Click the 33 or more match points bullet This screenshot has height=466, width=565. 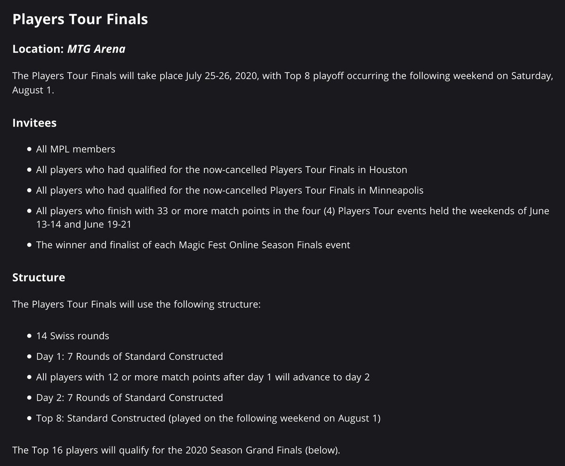[x=292, y=217]
